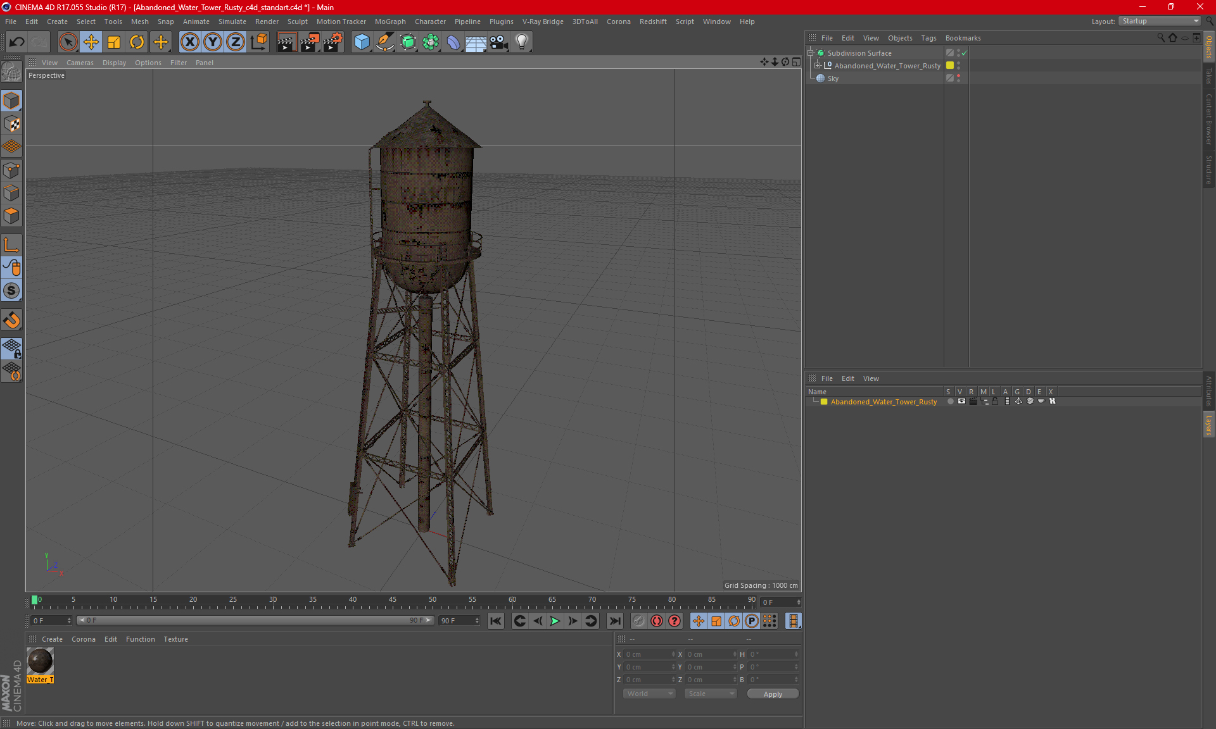
Task: Toggle Sky object visibility dots
Action: [958, 78]
